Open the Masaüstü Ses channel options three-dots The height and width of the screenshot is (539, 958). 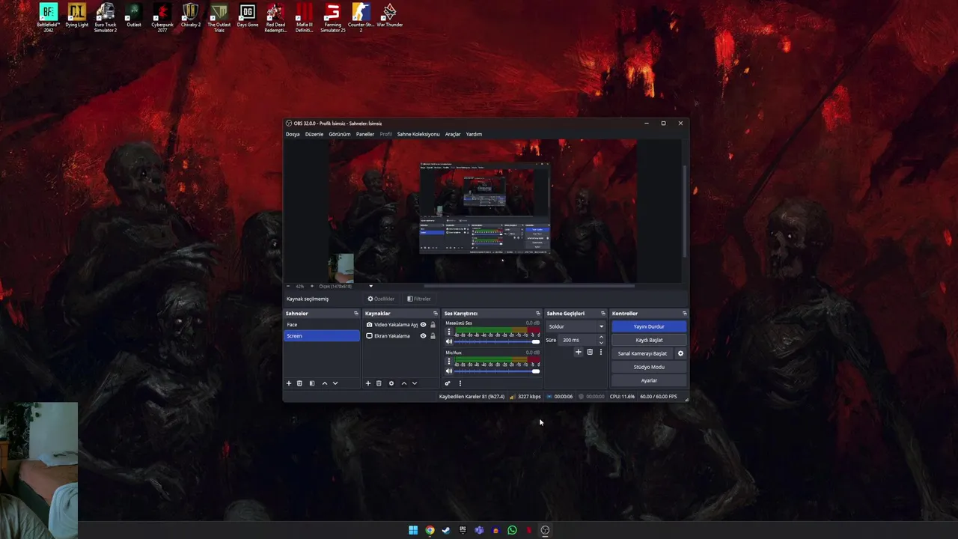coord(449,332)
